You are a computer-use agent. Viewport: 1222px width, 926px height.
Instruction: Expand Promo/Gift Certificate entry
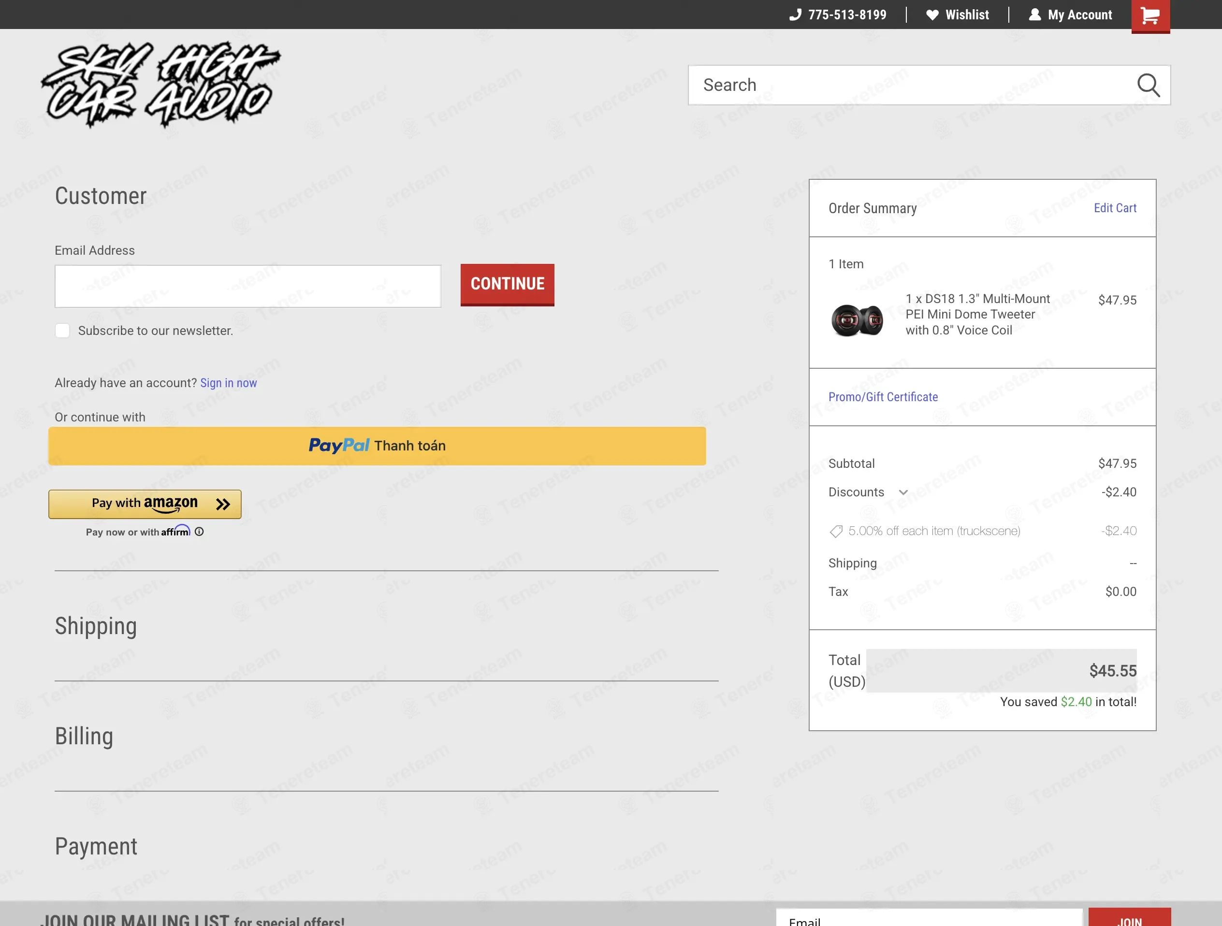pos(883,397)
